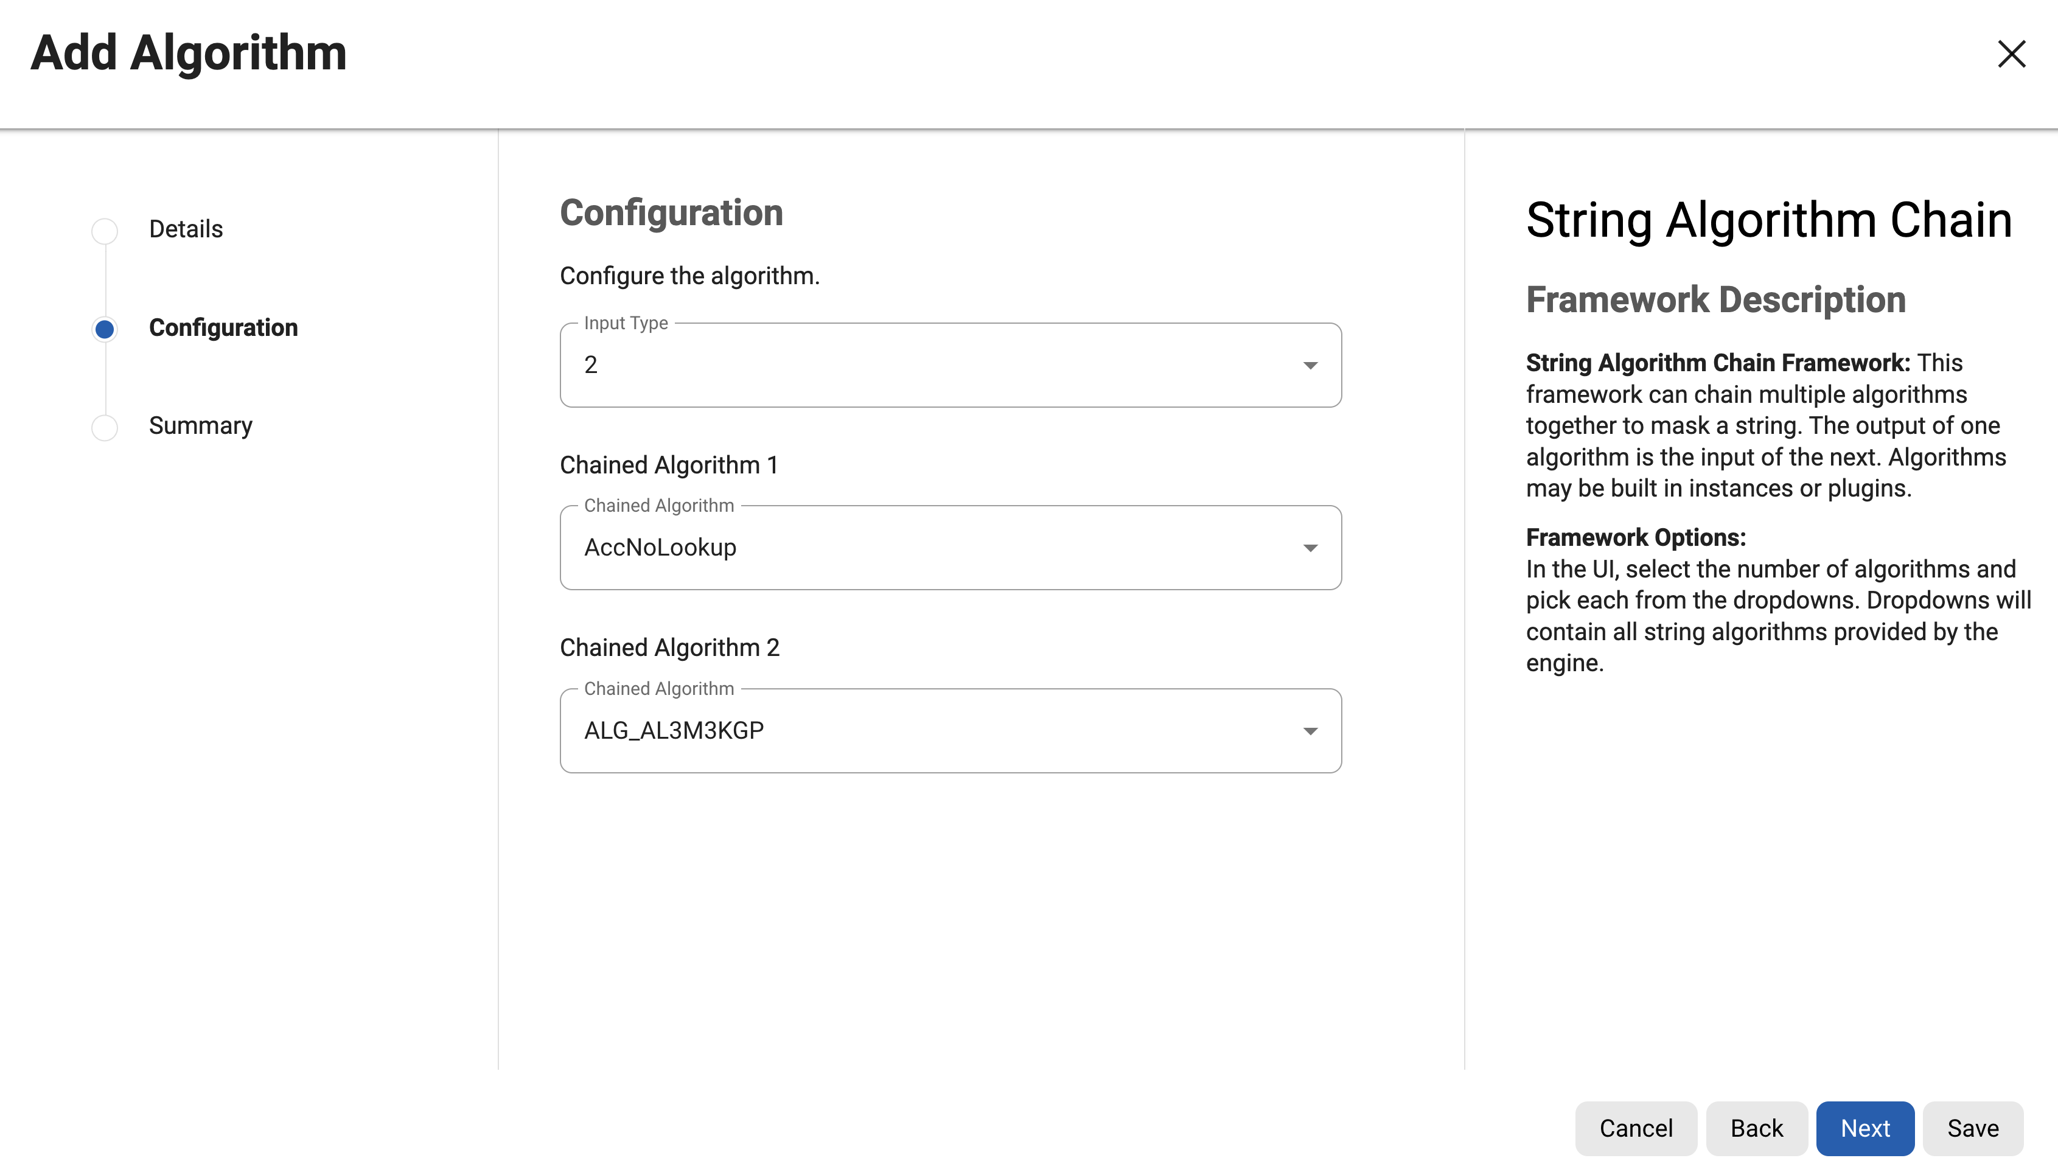Click the dropdown arrow beside ALG_AL3M3KGP

tap(1310, 730)
